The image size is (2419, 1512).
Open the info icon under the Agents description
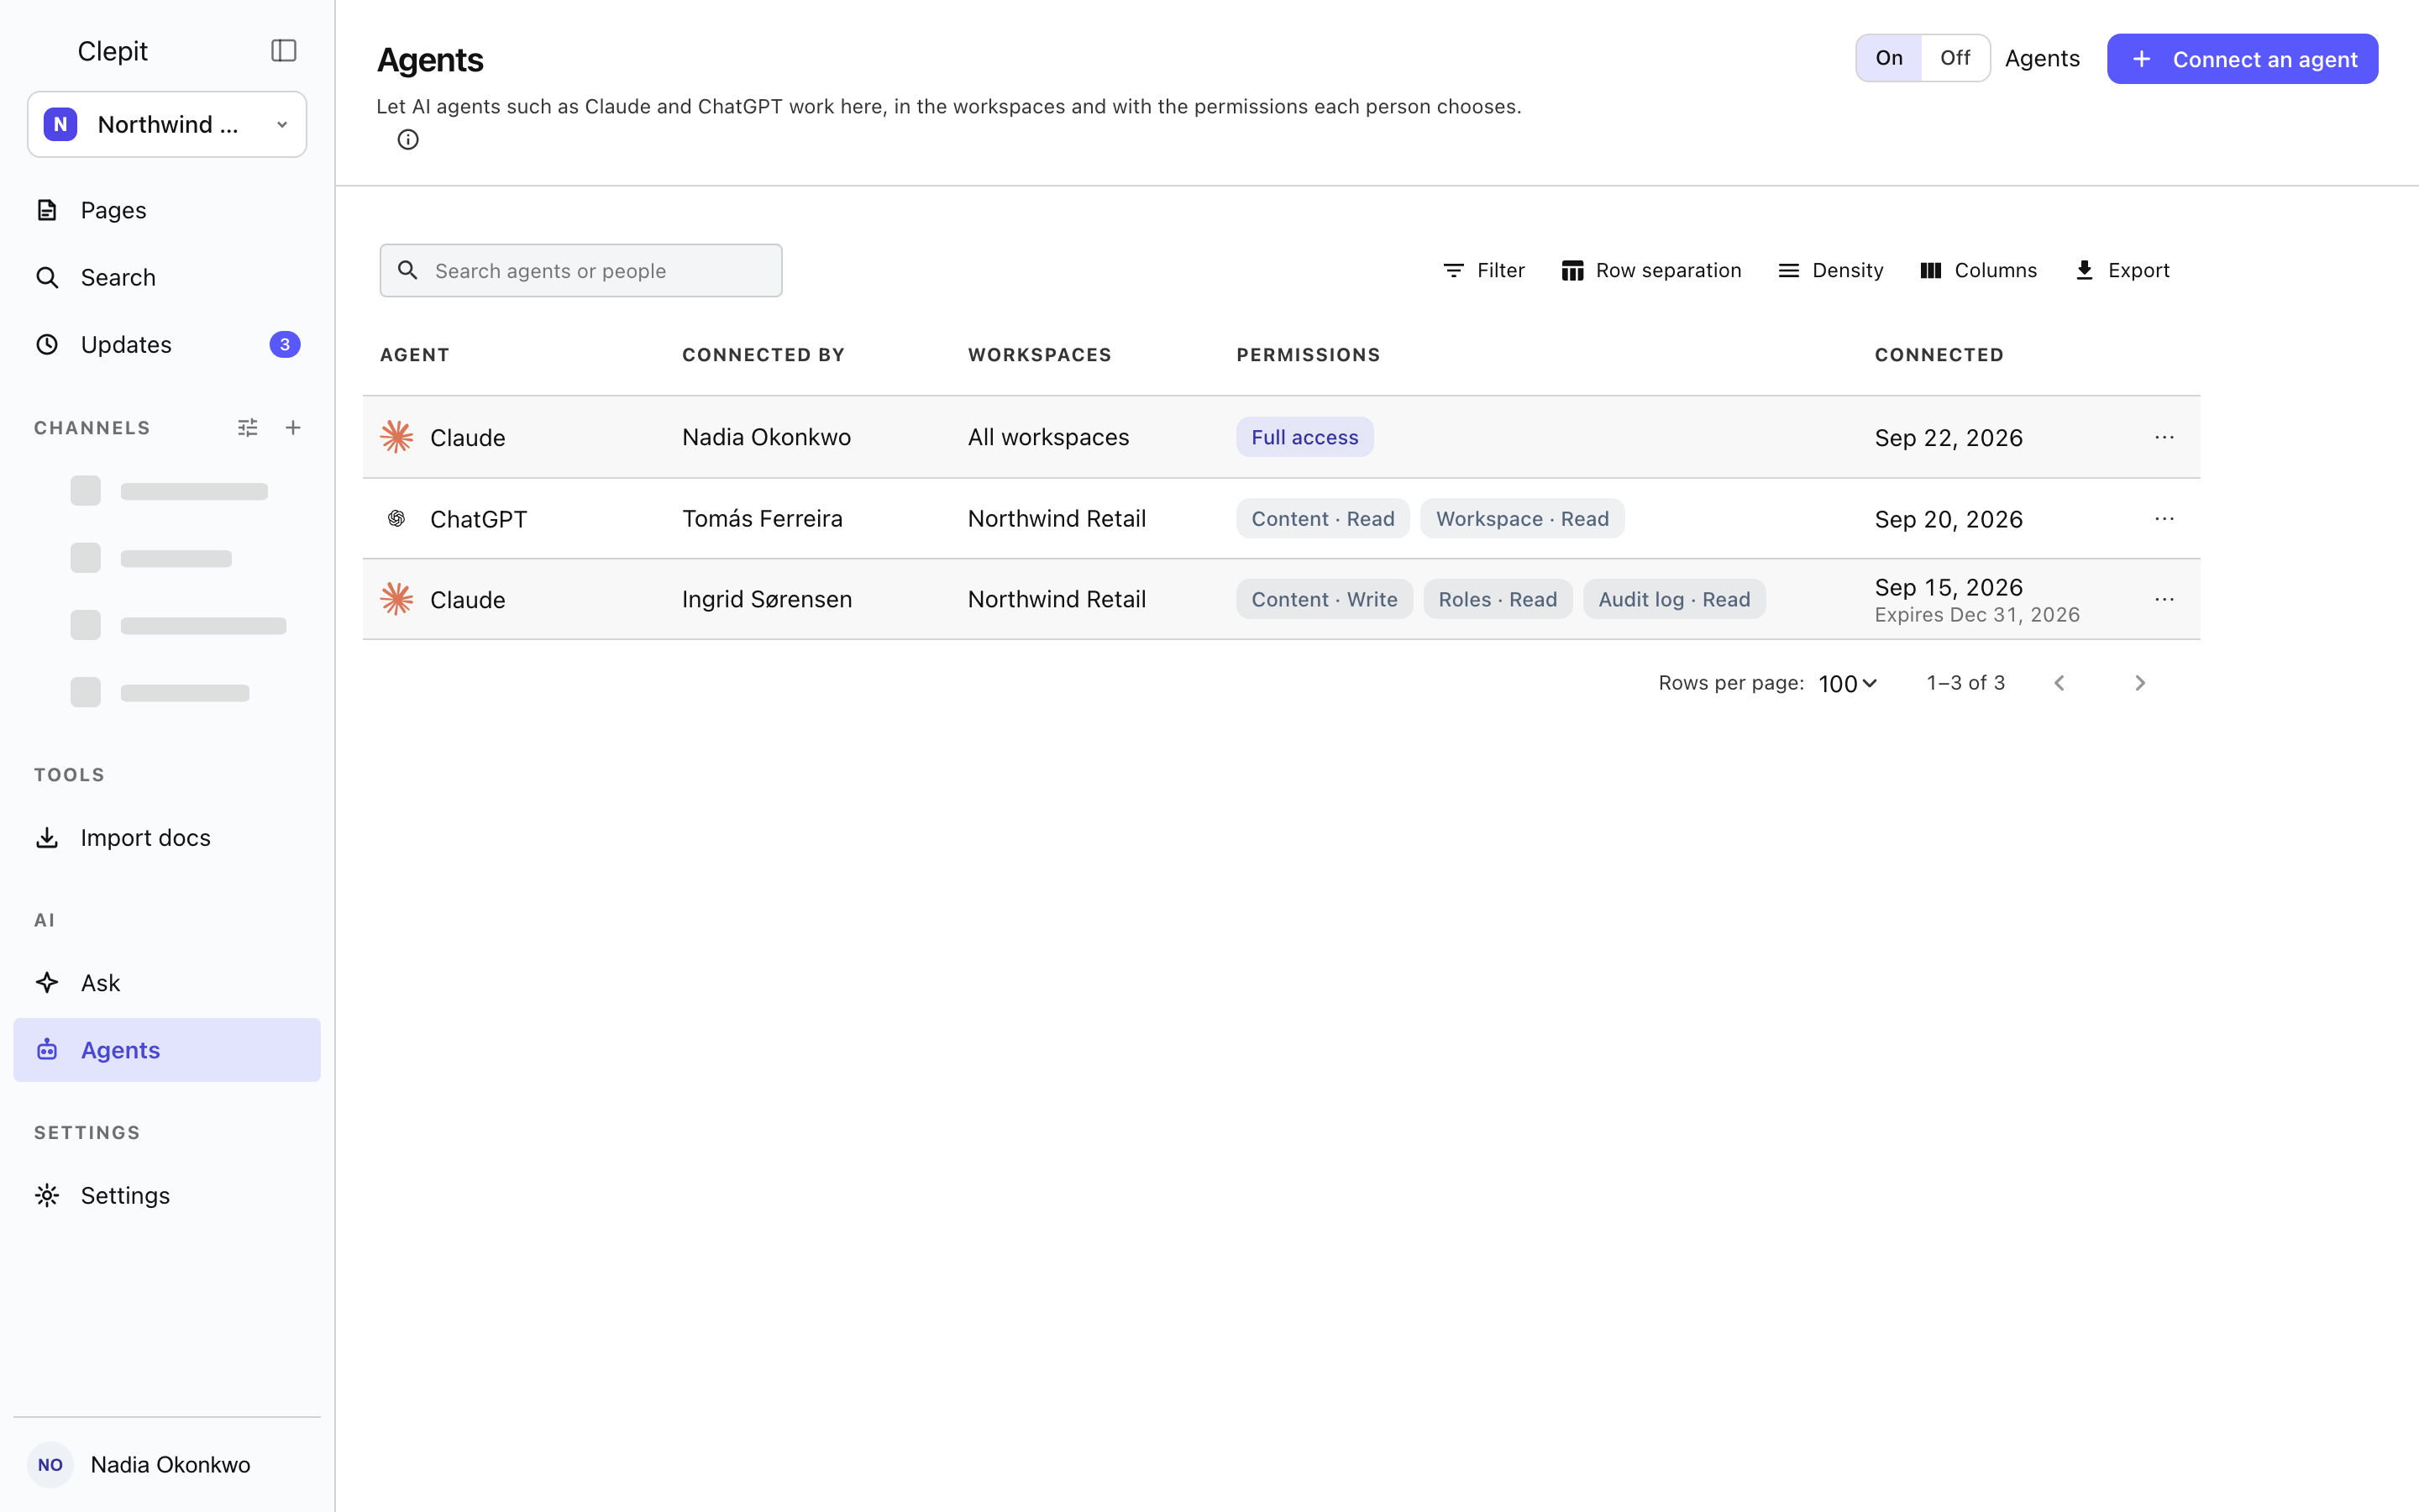(x=408, y=140)
